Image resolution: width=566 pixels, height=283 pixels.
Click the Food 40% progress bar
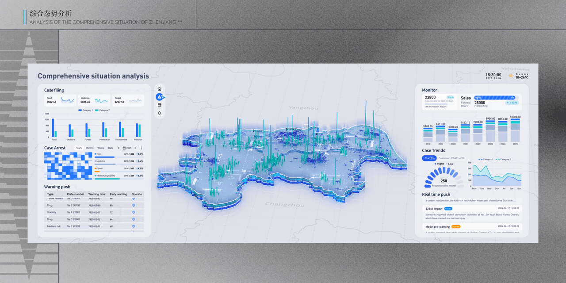point(119,157)
